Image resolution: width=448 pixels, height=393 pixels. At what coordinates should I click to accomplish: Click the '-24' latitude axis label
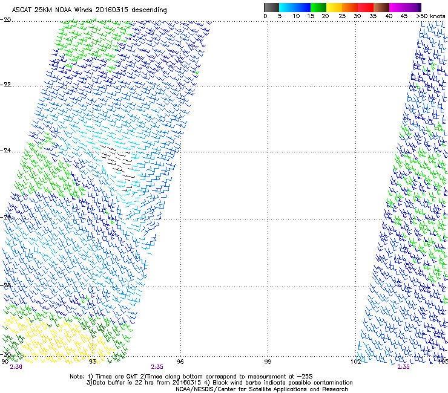[x=5, y=151]
